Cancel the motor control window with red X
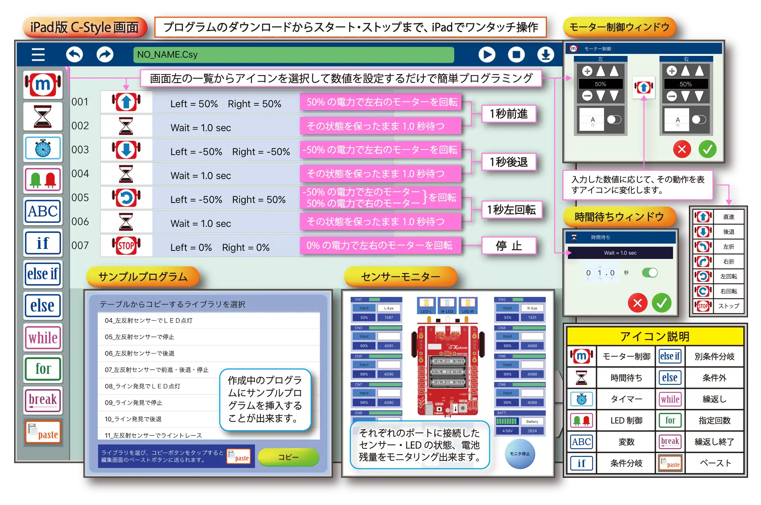 (x=682, y=149)
